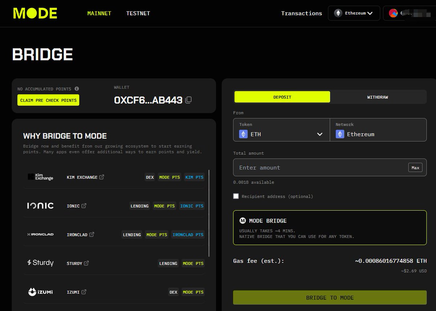Click the IONIC PTS tag
This screenshot has height=311, width=436.
[x=192, y=206]
